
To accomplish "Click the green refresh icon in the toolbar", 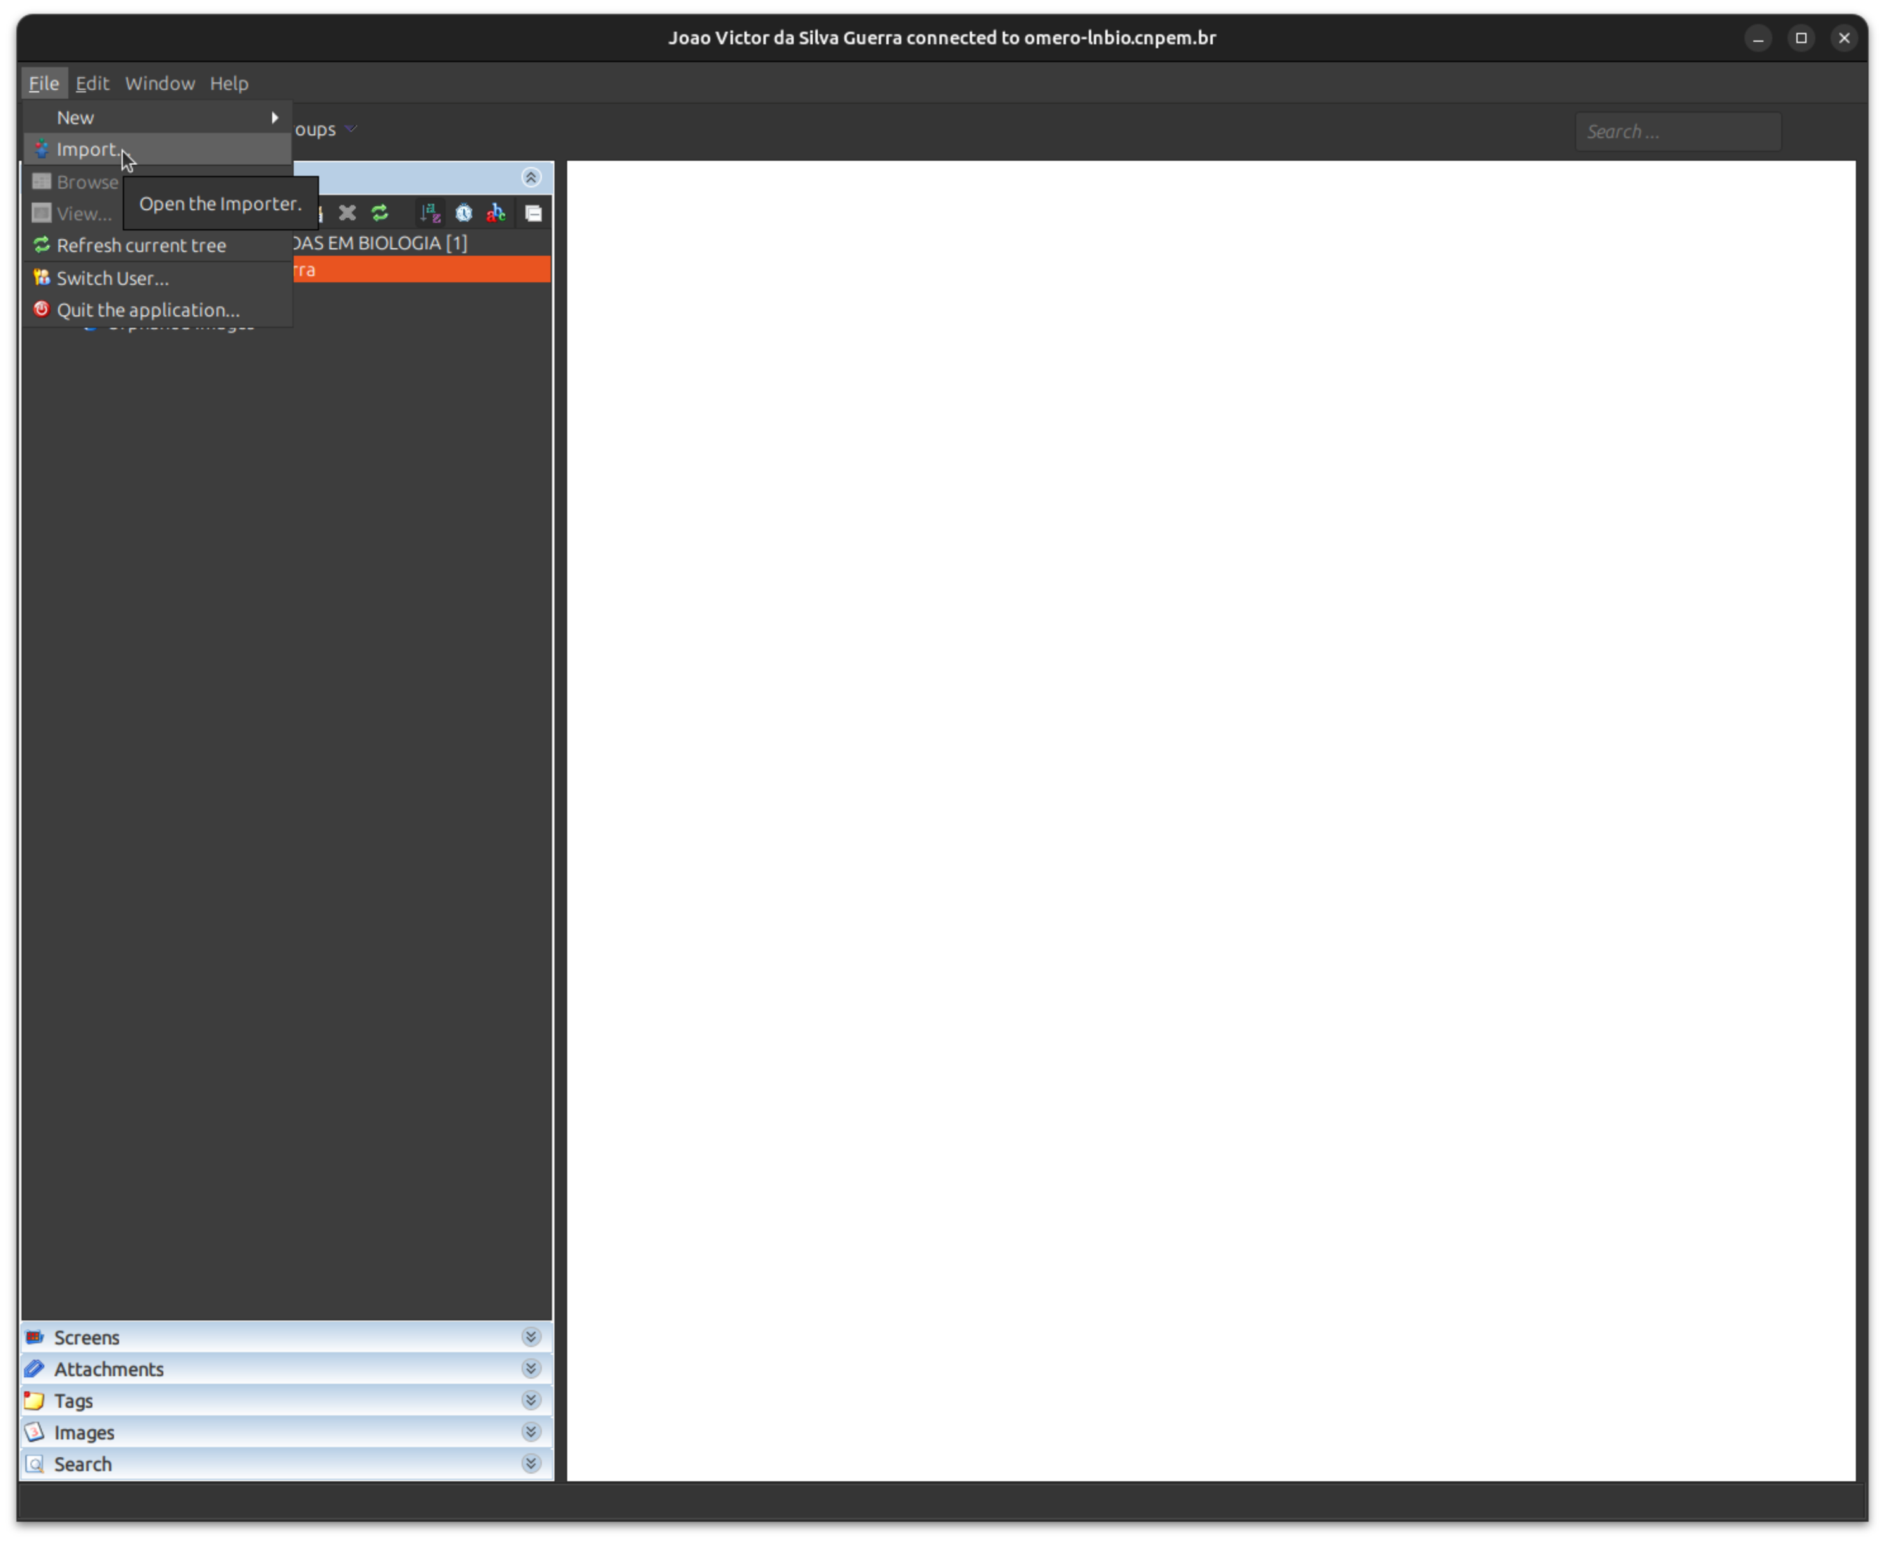I will (x=380, y=213).
